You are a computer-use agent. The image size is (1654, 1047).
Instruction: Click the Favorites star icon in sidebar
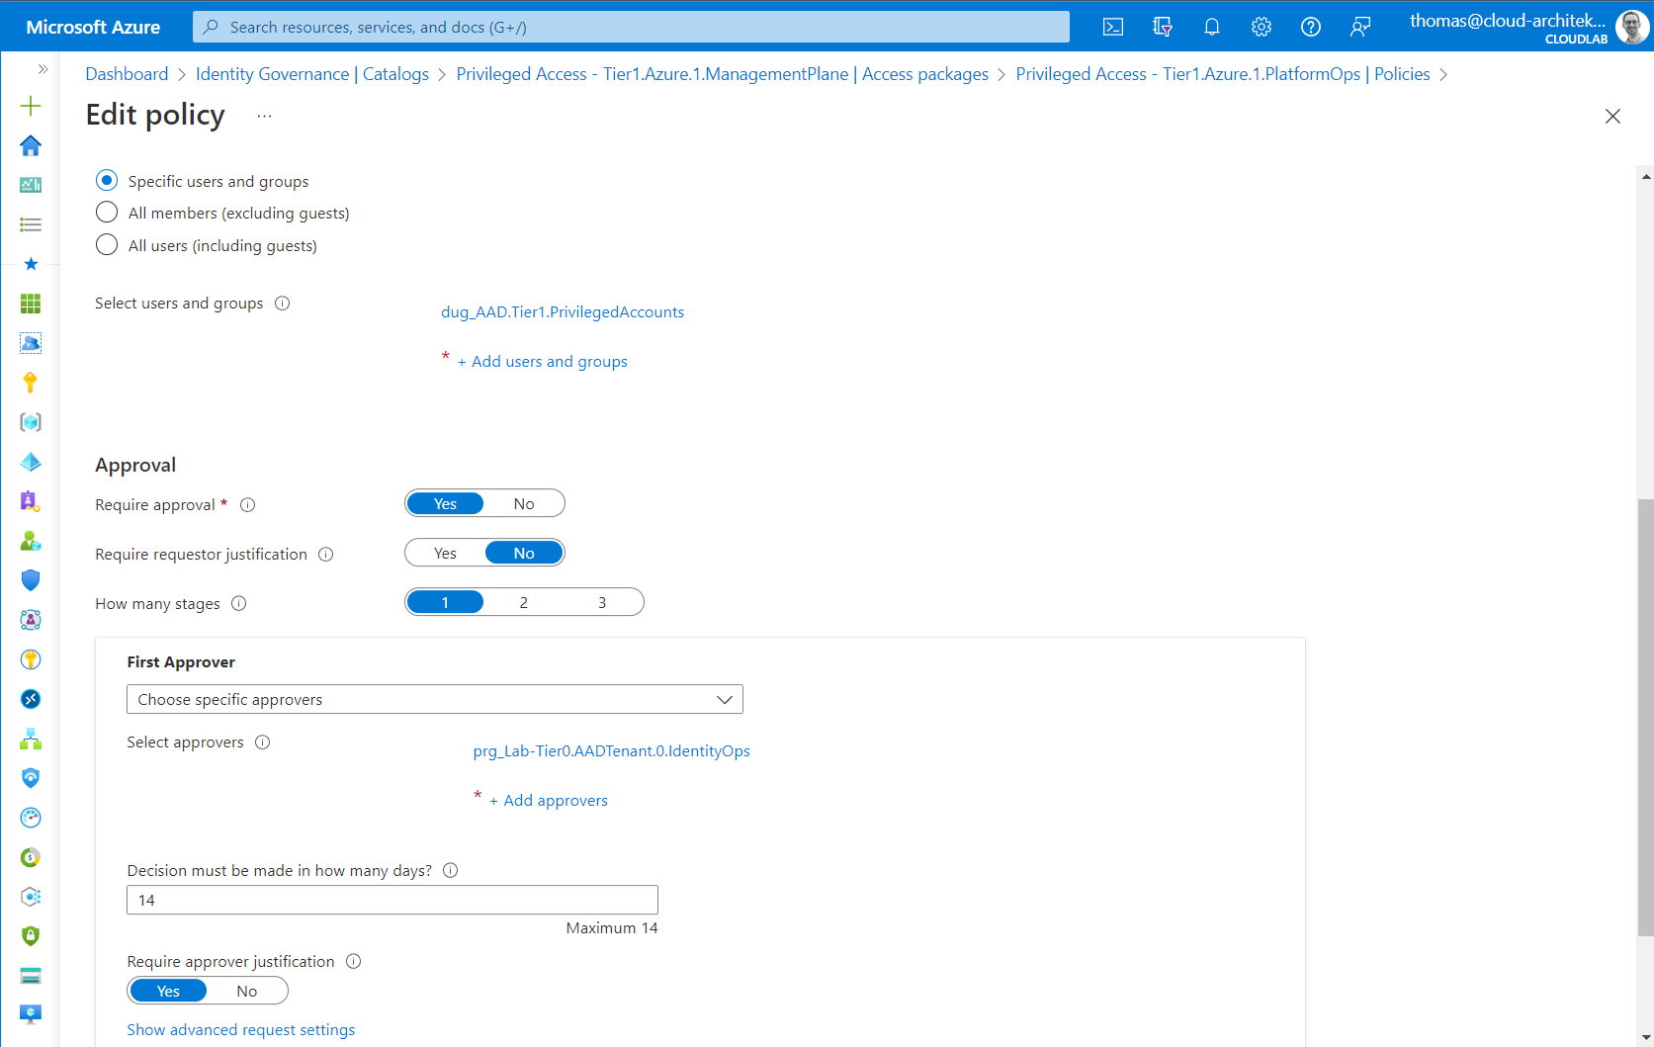31,264
